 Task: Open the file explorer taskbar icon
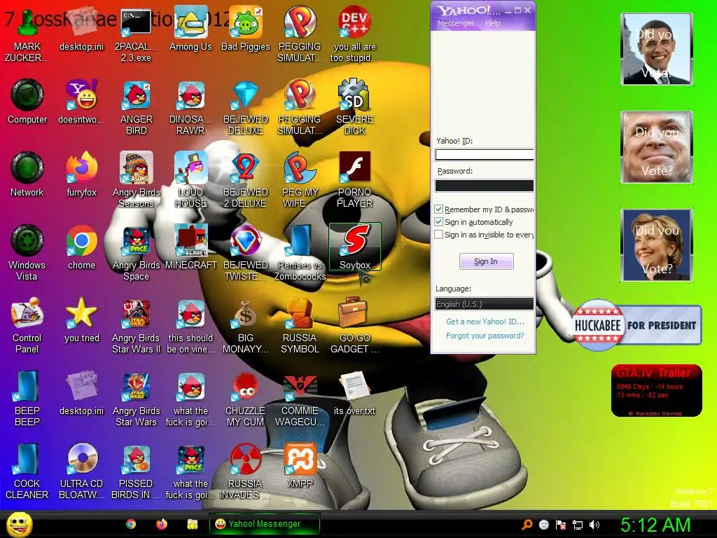point(192,524)
